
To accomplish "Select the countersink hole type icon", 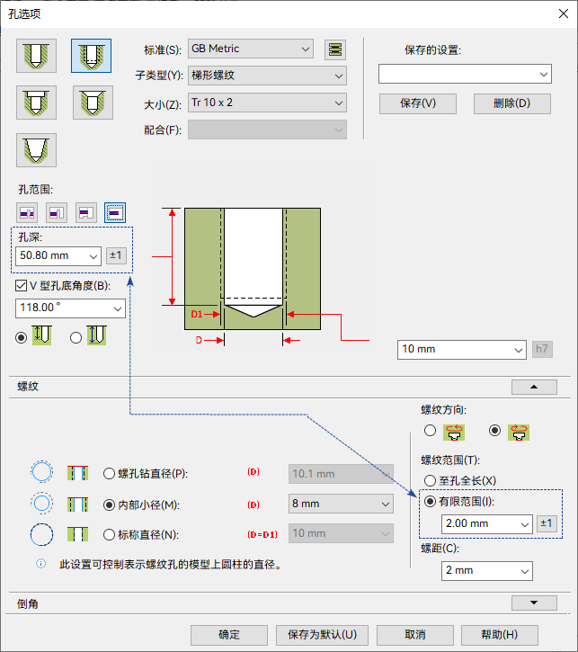I will (93, 103).
